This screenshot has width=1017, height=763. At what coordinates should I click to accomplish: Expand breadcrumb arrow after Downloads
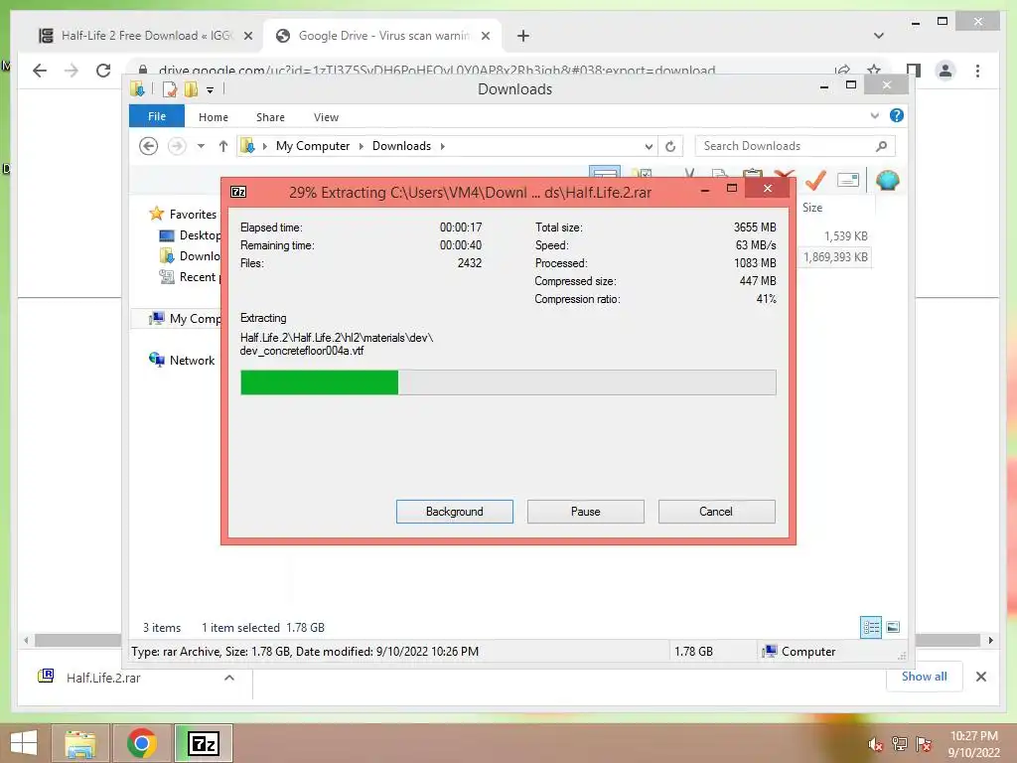[442, 146]
